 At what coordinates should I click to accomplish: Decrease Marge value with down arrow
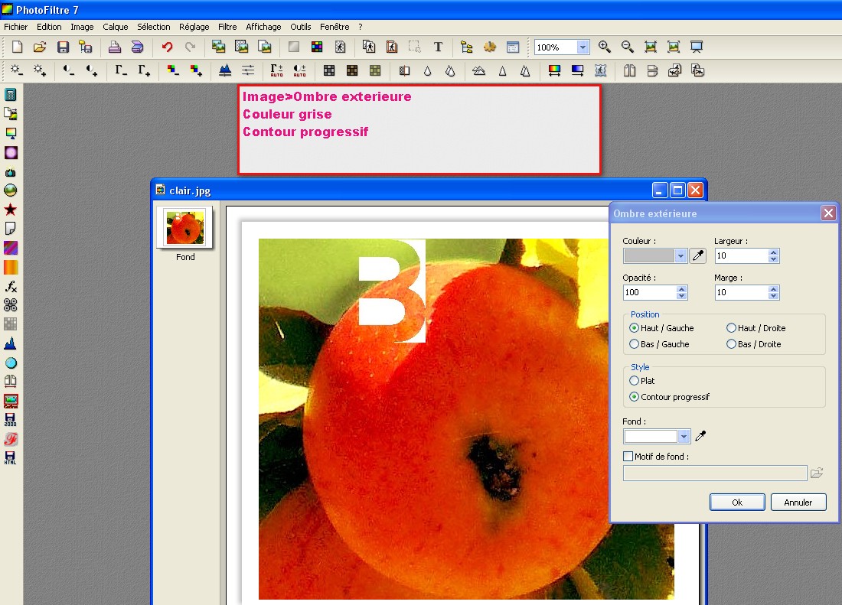click(773, 295)
